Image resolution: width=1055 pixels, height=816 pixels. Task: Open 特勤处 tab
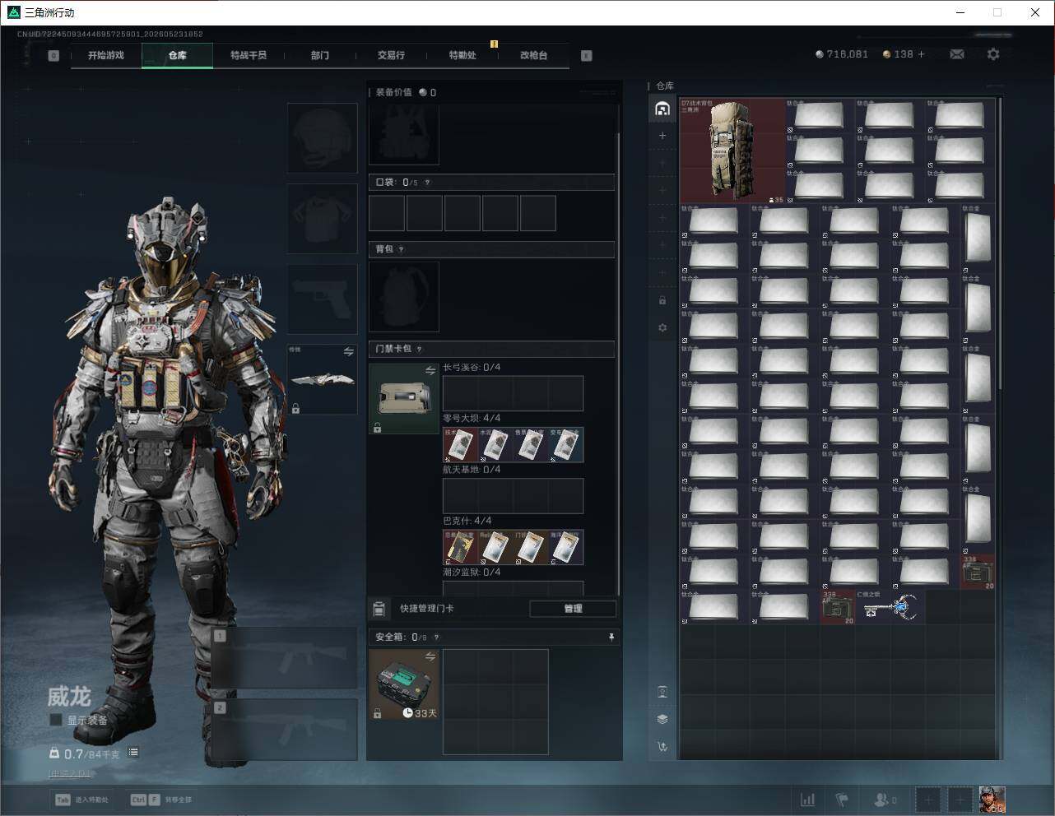(462, 55)
